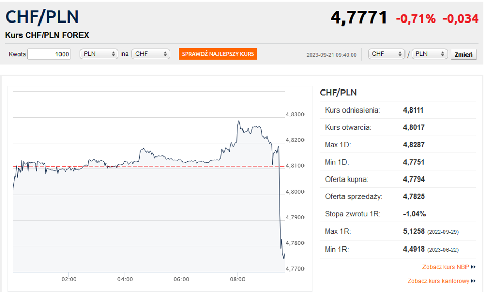Click the Oferta kupna label

tap(347, 179)
